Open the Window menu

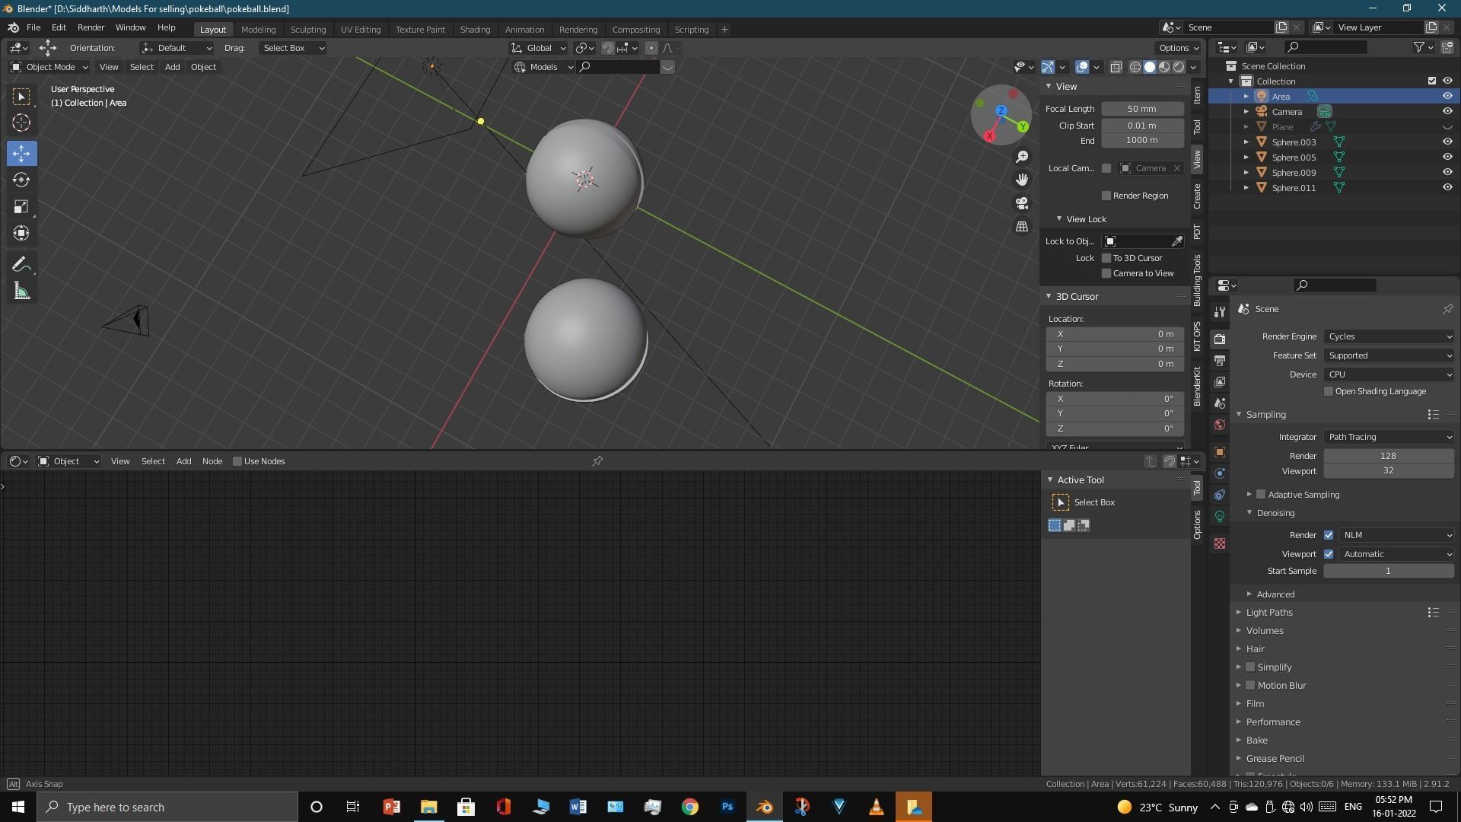[130, 27]
